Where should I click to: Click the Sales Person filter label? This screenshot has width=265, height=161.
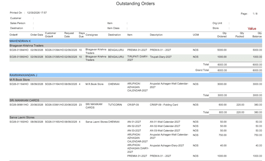coord(18,23)
